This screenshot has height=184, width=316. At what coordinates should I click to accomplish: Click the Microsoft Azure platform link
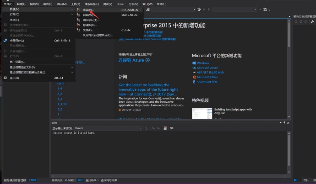[207, 68]
